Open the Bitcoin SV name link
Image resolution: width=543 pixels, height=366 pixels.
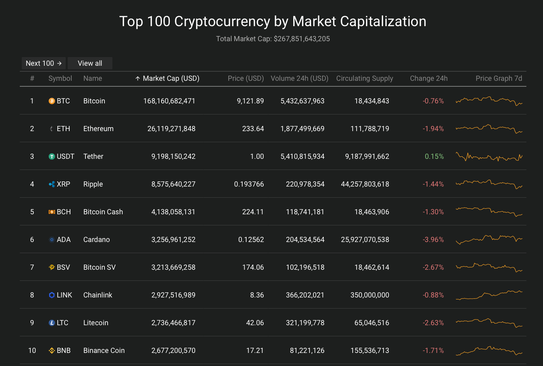[x=99, y=267]
